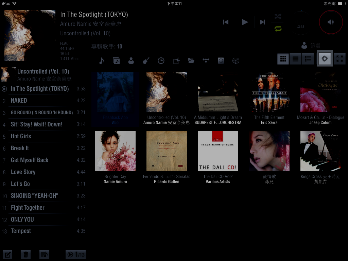Open the 篩選 filter option

tap(311, 46)
